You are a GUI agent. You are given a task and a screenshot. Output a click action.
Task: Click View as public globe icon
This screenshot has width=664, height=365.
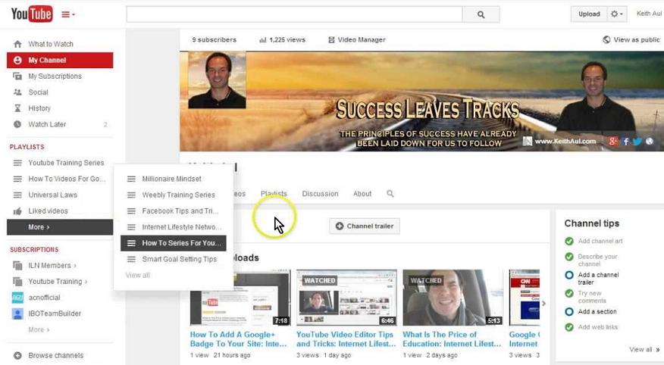[x=606, y=40]
